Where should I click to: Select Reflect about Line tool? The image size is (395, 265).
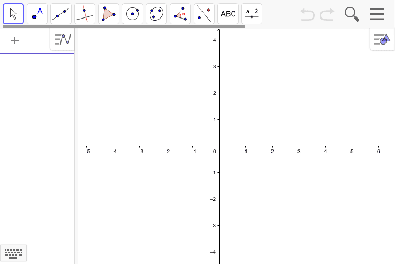[204, 14]
